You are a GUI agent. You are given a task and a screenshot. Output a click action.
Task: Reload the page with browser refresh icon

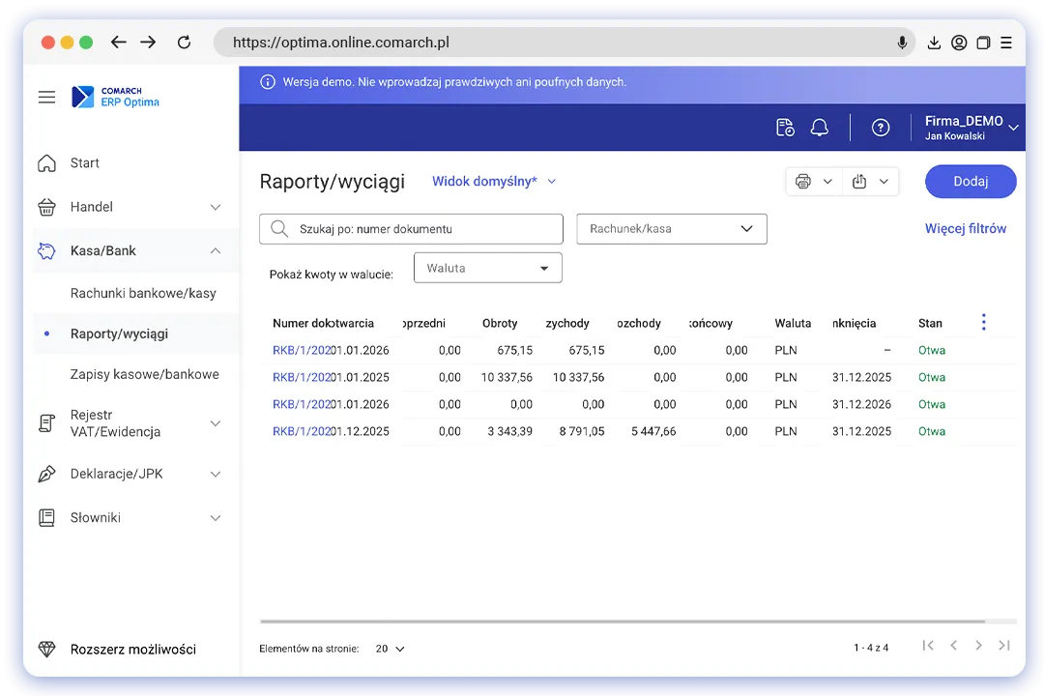coord(184,43)
